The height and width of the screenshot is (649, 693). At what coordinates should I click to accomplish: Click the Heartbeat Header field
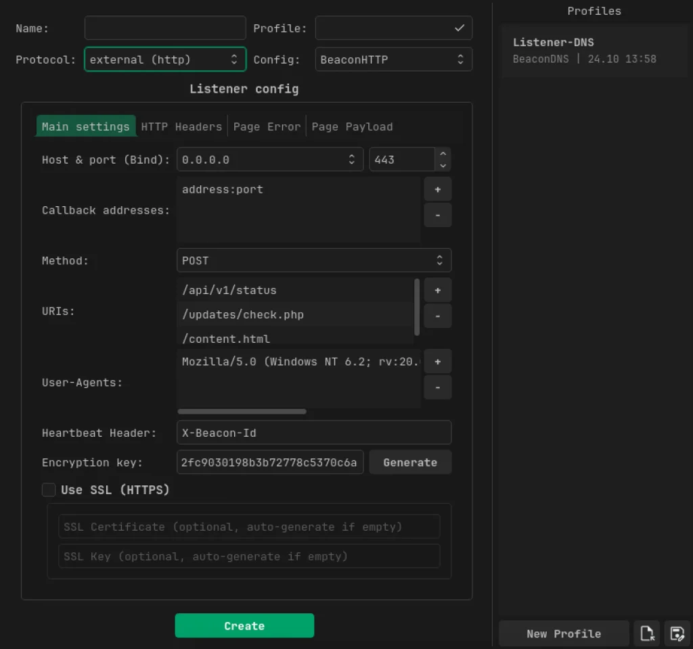[314, 433]
